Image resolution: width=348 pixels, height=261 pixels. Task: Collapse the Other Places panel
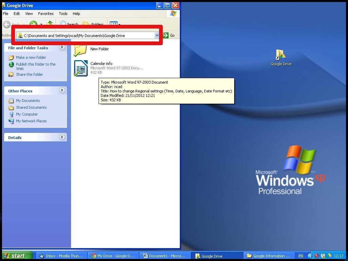pyautogui.click(x=62, y=90)
